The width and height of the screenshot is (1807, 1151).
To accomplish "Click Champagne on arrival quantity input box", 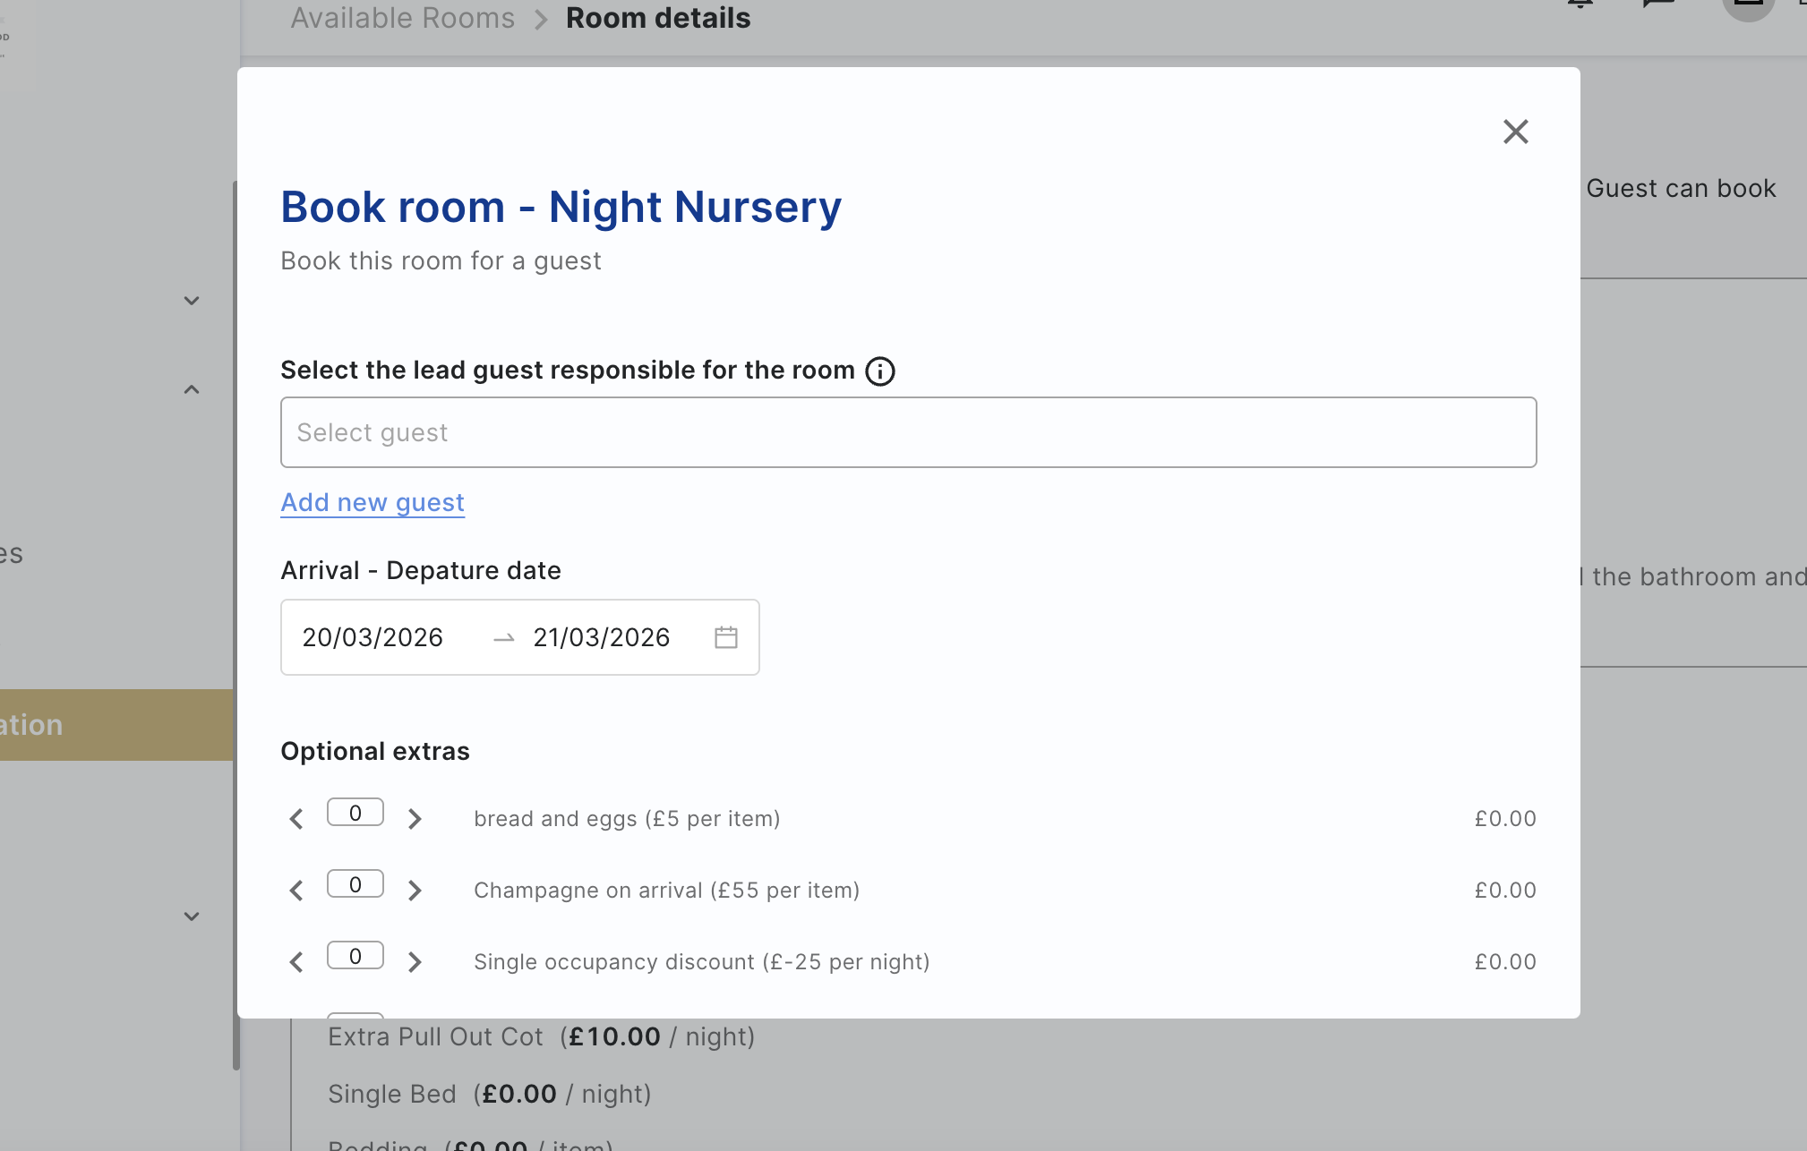I will [355, 884].
